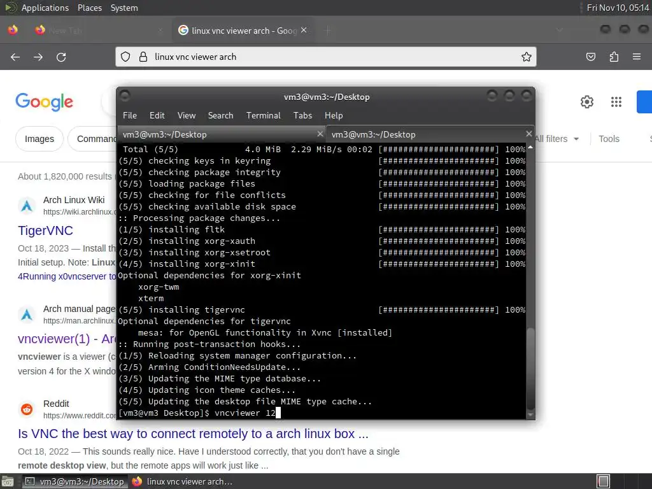Switch to the New Tab browser tab
This screenshot has width=652, height=489.
coord(99,31)
